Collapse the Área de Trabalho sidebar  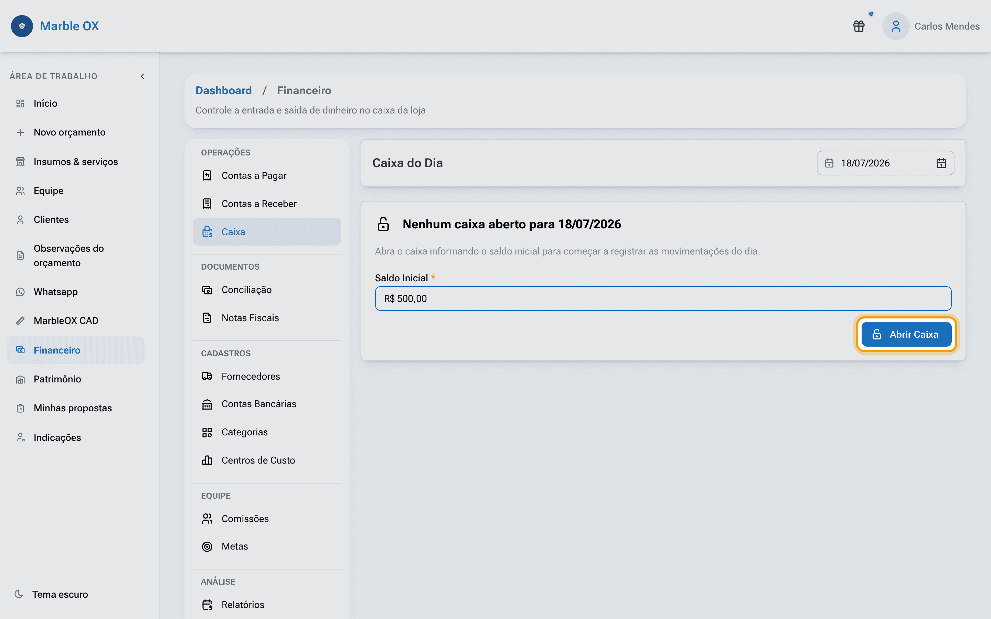[142, 76]
